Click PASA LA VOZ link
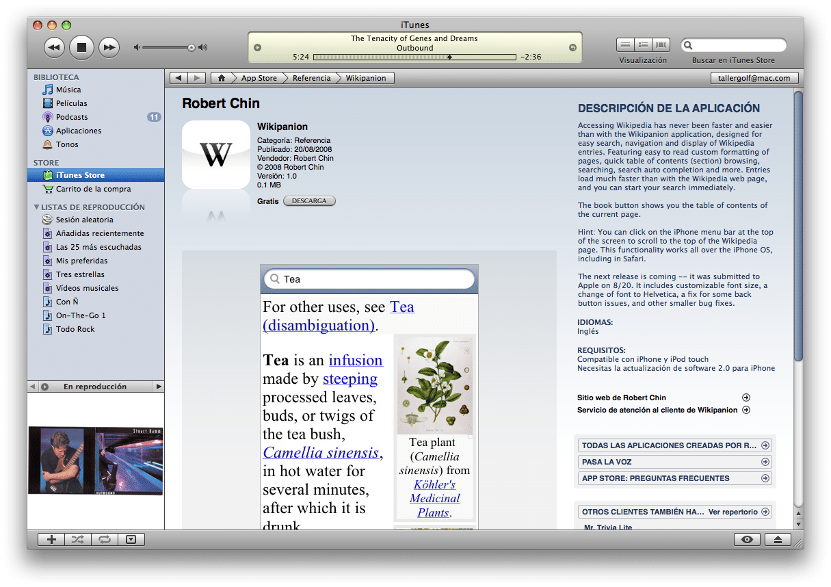 coord(675,462)
